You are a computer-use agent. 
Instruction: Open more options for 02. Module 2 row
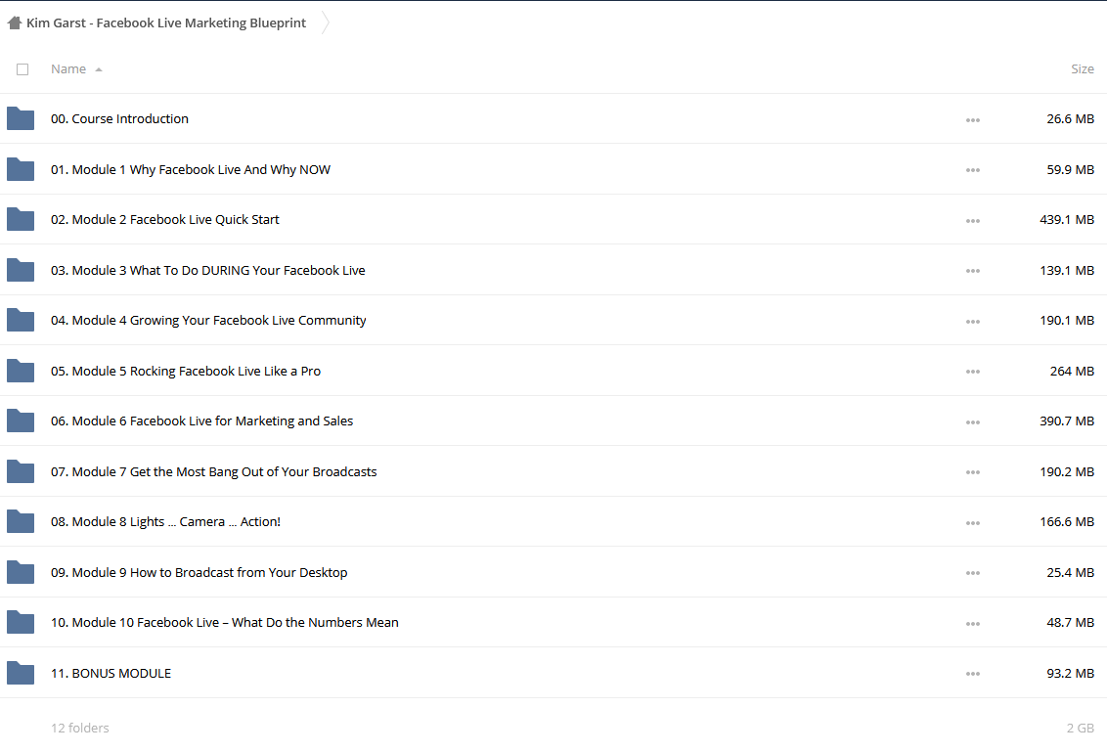click(x=973, y=221)
